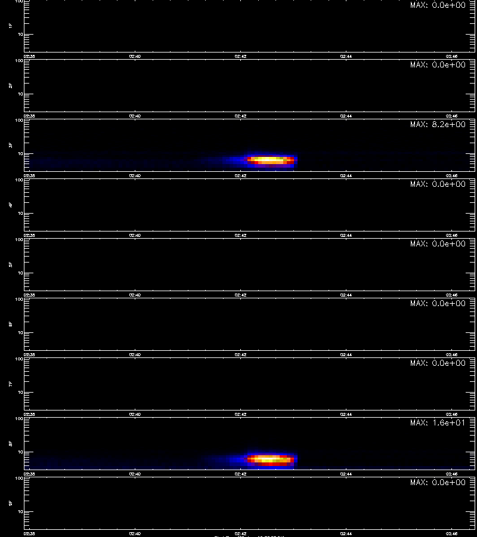
Task: Click the 100 y-axis tick label of panel 2F
Action: pyautogui.click(x=19, y=61)
